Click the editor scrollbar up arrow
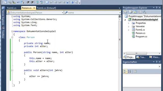The height and width of the screenshot is (91, 163). 120,20
